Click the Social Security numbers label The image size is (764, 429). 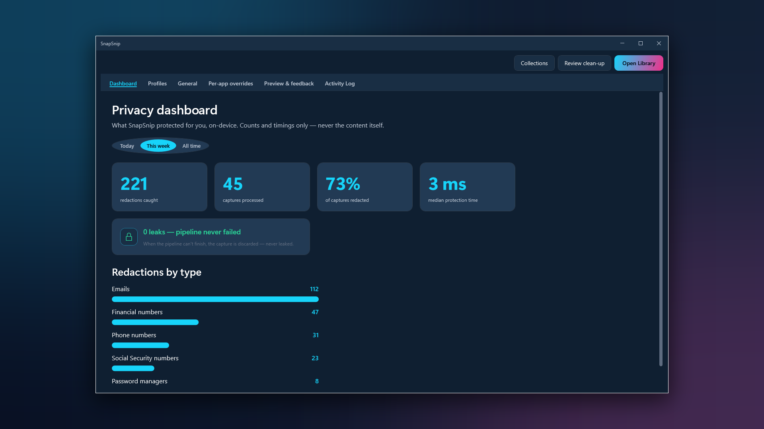(x=145, y=358)
